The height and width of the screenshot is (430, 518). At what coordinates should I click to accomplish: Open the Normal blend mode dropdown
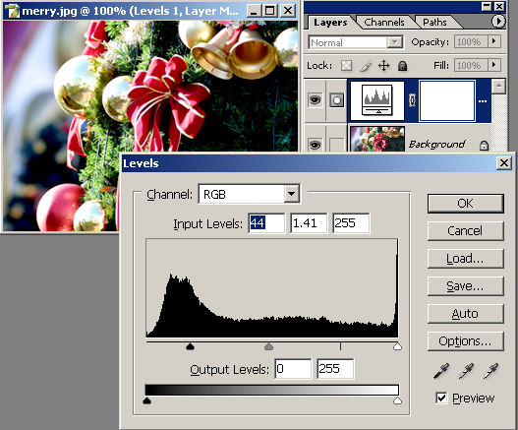pyautogui.click(x=394, y=42)
